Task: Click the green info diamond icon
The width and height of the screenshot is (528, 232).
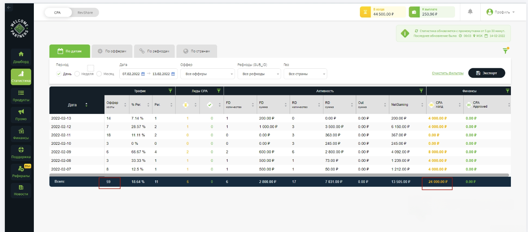Action: click(x=405, y=33)
